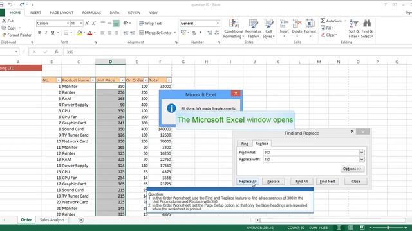Open the Total column filter dropdown
The width and height of the screenshot is (412, 231).
pos(169,80)
